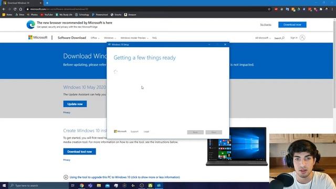Click Support link in Windows 10 Setup
Image resolution: width=336 pixels, height=189 pixels.
[x=134, y=131]
